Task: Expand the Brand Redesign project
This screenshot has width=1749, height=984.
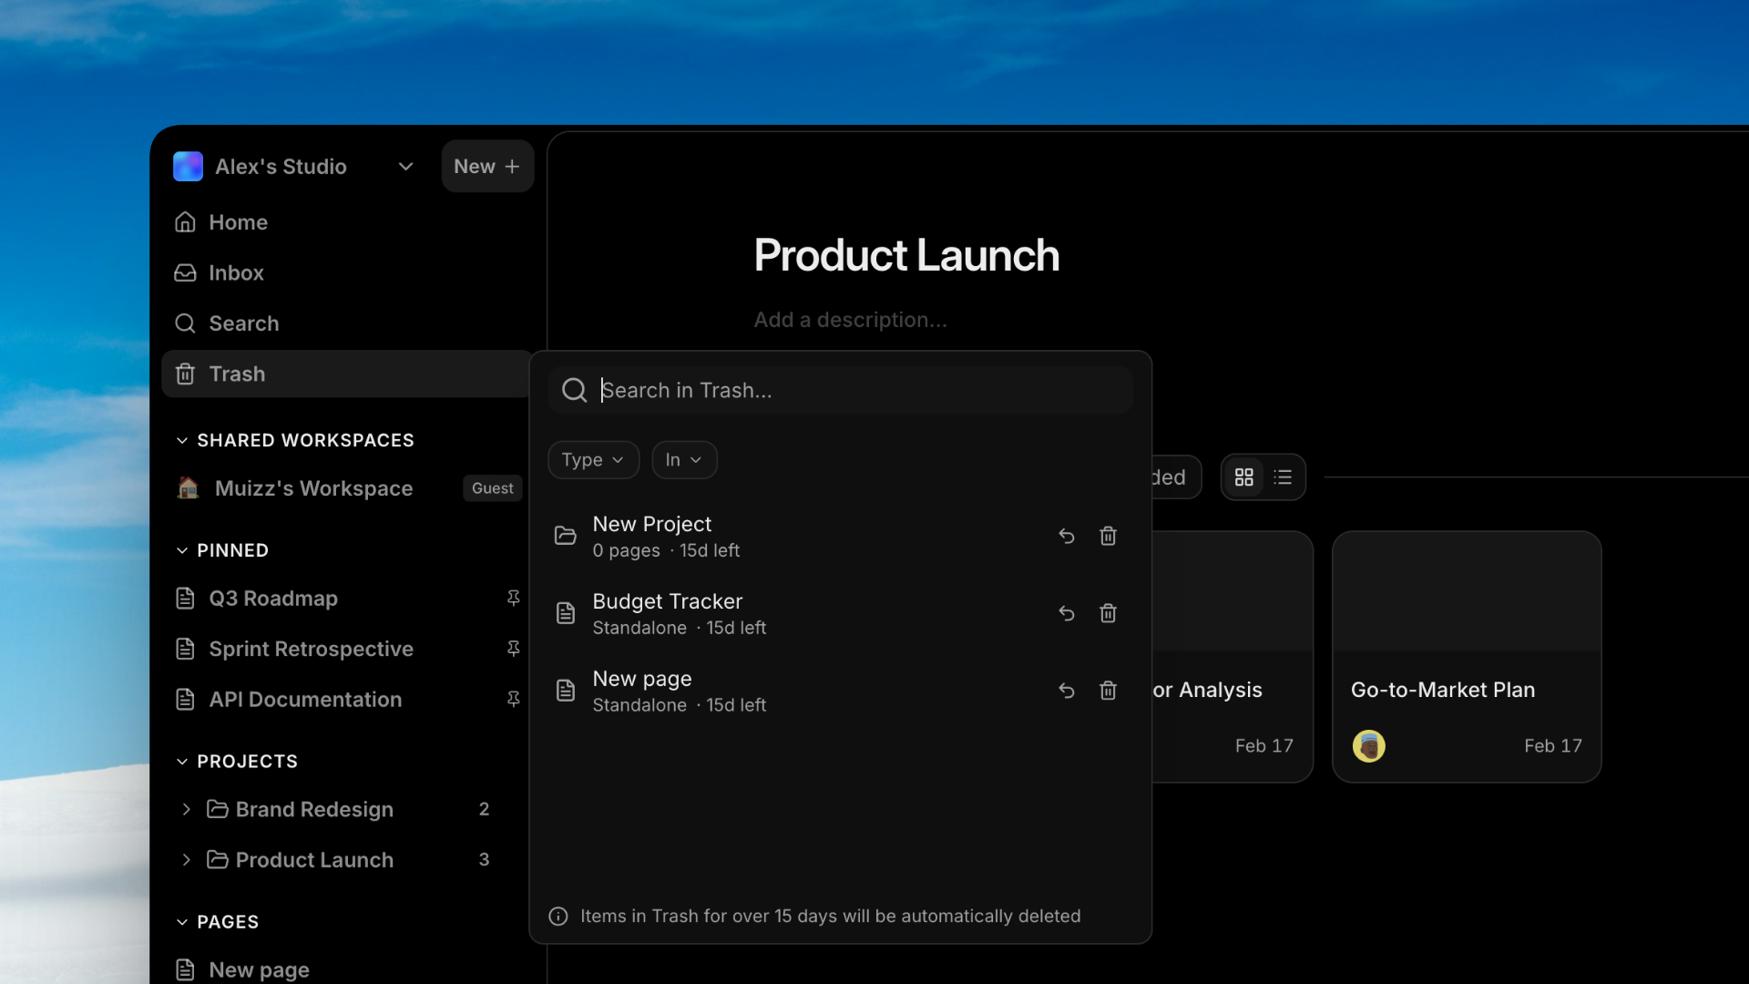Action: pyautogui.click(x=186, y=809)
